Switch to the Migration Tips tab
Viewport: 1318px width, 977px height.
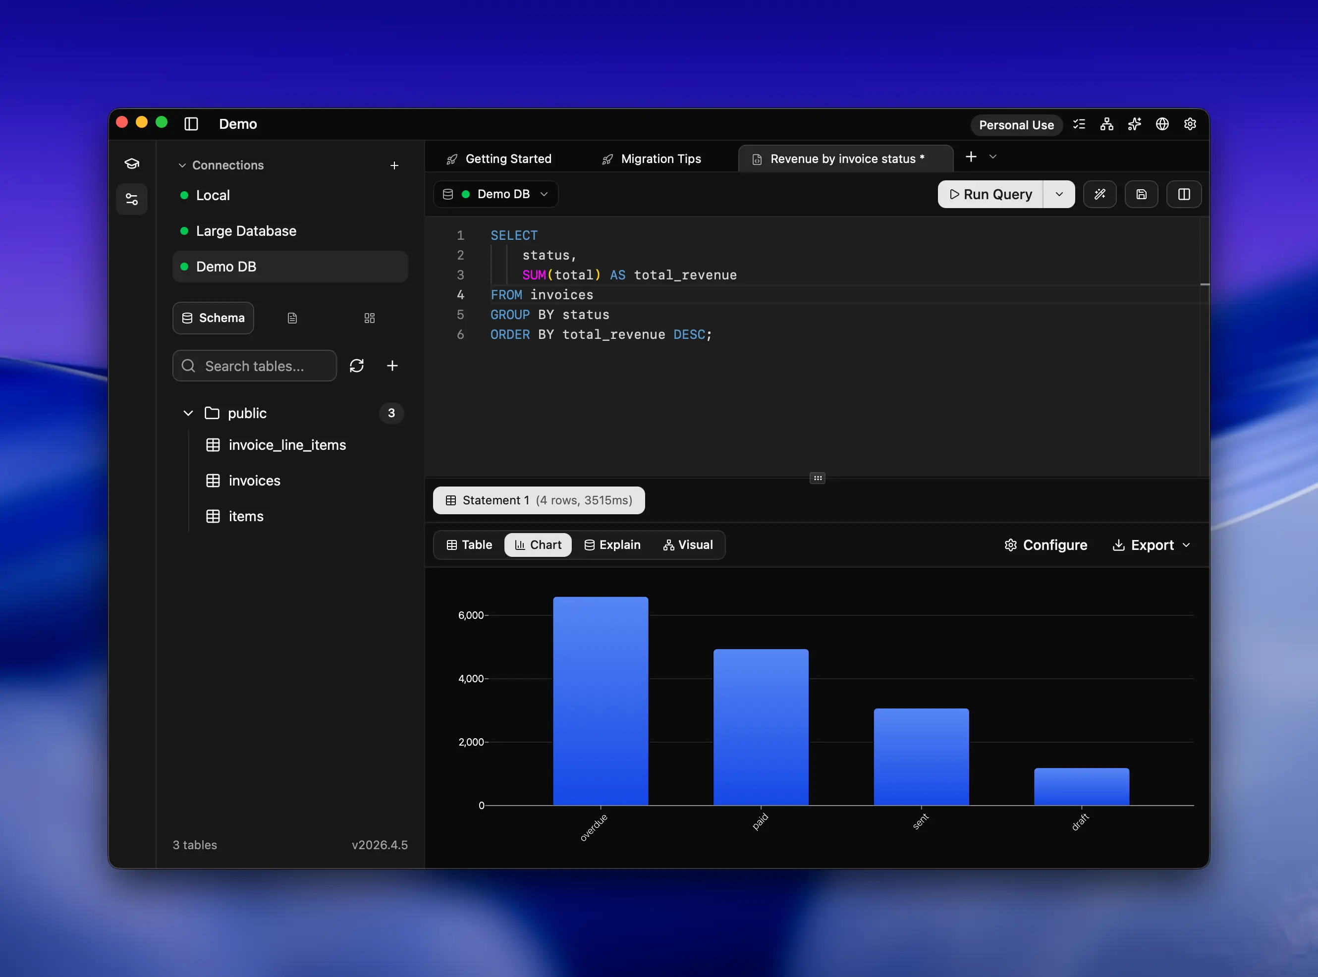pos(651,159)
